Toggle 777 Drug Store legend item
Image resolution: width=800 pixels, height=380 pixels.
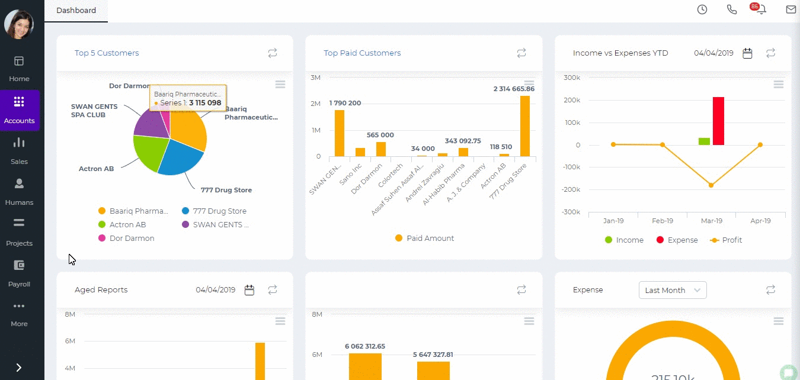pyautogui.click(x=215, y=211)
